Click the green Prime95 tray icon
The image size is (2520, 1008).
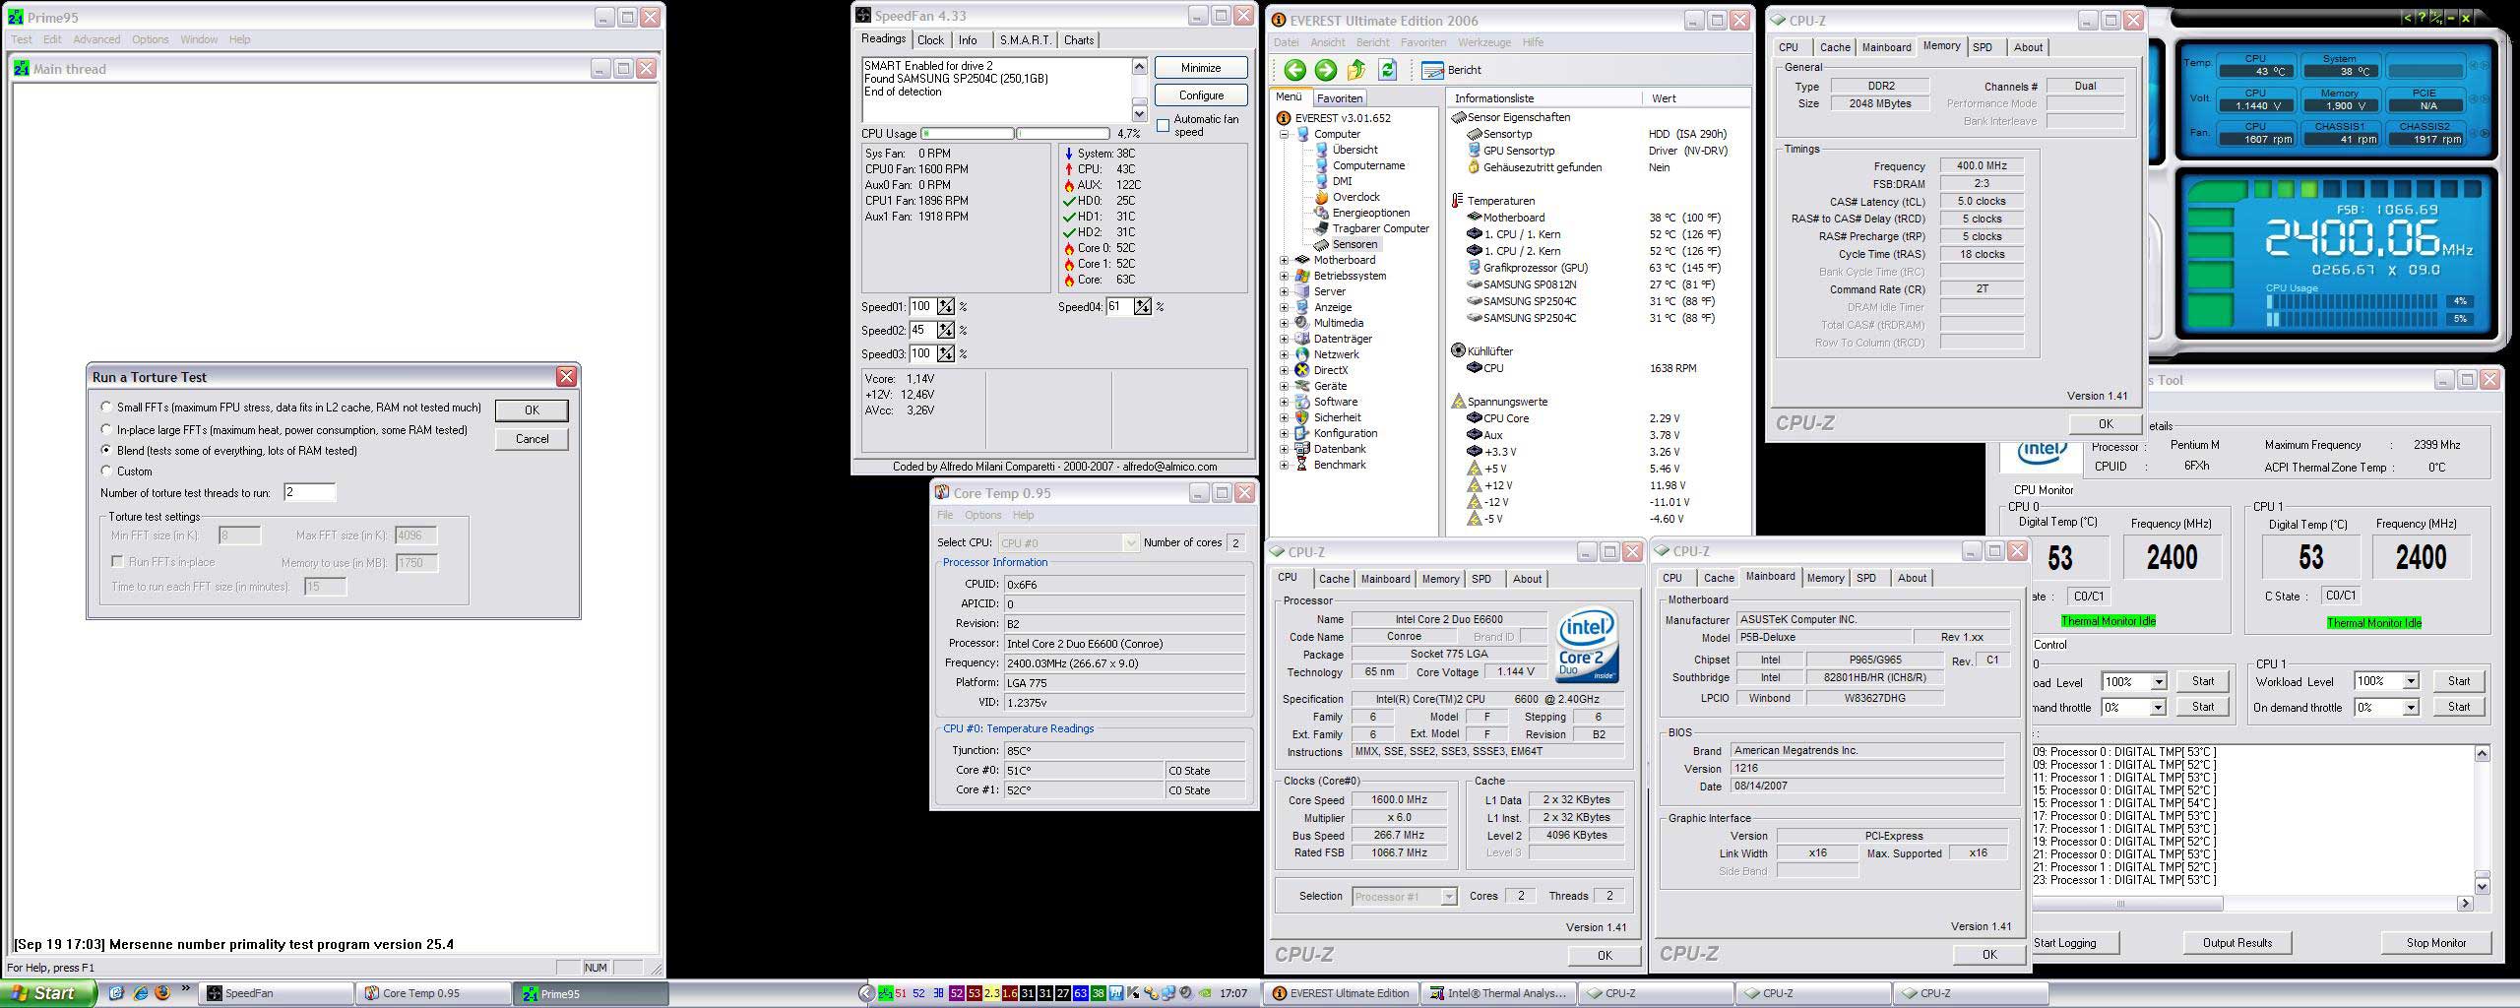pos(884,993)
